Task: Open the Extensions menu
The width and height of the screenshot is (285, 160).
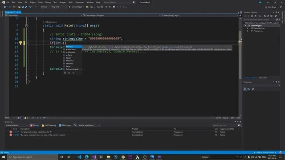Action: coord(80,2)
